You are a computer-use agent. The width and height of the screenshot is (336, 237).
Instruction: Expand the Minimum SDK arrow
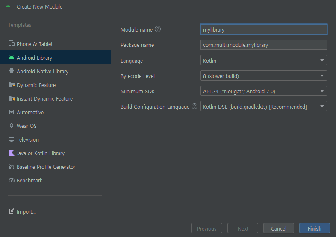click(x=322, y=91)
